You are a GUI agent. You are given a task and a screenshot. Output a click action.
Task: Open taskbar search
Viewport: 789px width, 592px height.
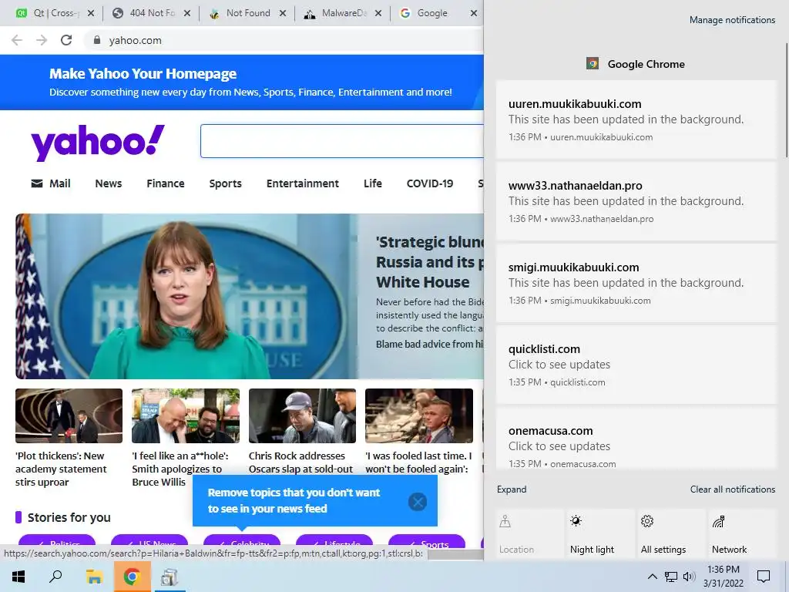(x=55, y=577)
